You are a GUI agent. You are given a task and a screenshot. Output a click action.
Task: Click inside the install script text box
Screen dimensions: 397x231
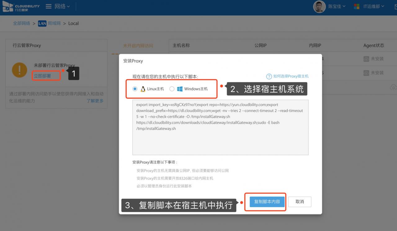[220, 127]
